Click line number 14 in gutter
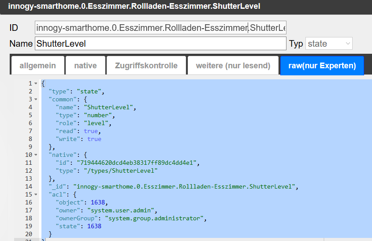Image resolution: width=372 pixels, height=241 pixels. [x=29, y=187]
